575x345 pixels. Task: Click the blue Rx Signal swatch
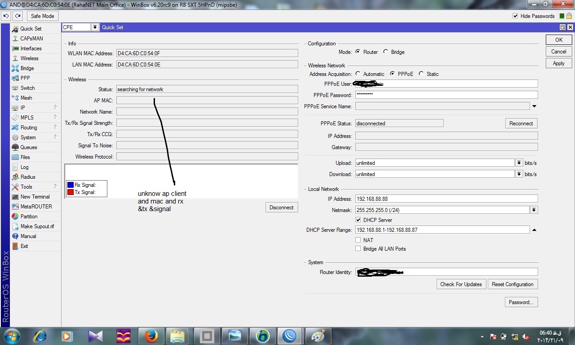coord(71,185)
